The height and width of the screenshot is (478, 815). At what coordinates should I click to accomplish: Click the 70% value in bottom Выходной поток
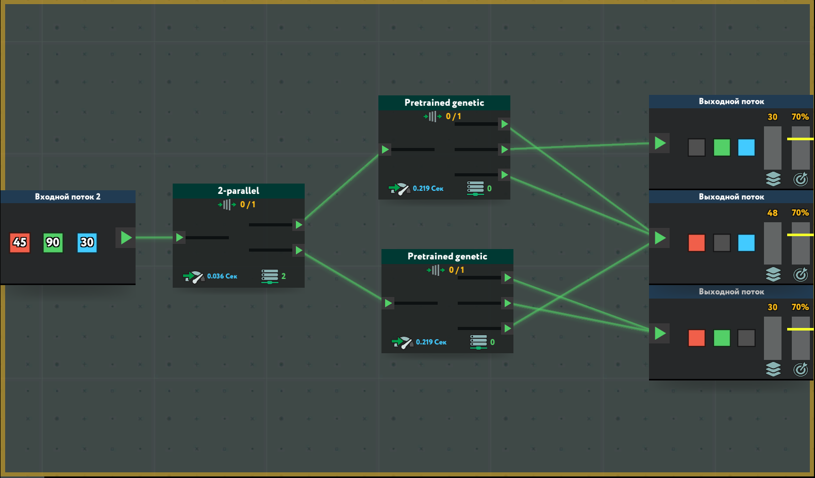800,307
